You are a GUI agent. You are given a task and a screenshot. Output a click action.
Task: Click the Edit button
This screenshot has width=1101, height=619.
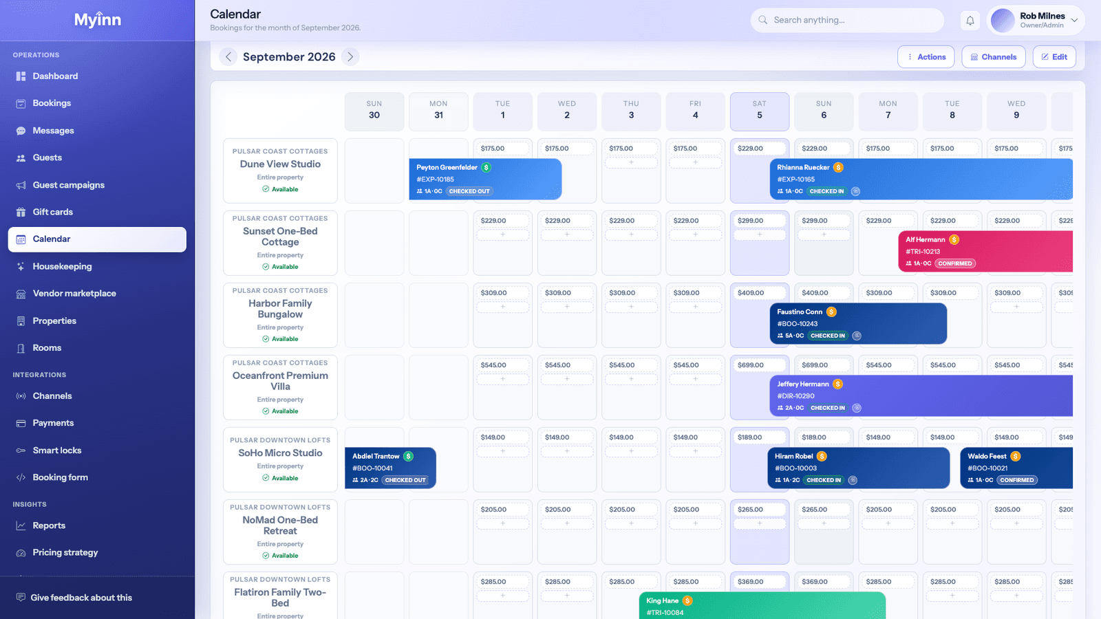[x=1054, y=57]
